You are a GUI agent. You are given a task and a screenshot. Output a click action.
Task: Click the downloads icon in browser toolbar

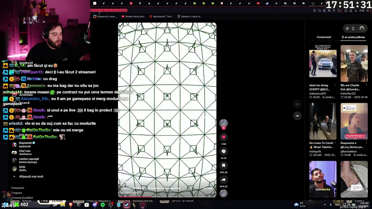356,11
